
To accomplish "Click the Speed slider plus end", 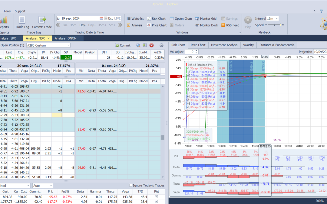I will click(283, 25).
